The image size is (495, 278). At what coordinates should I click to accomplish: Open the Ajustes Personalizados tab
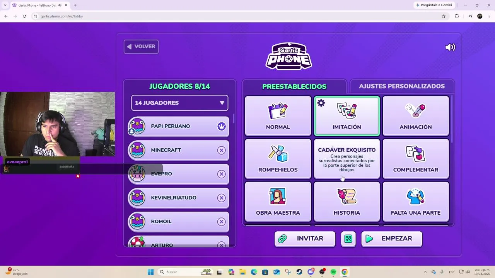tap(402, 86)
